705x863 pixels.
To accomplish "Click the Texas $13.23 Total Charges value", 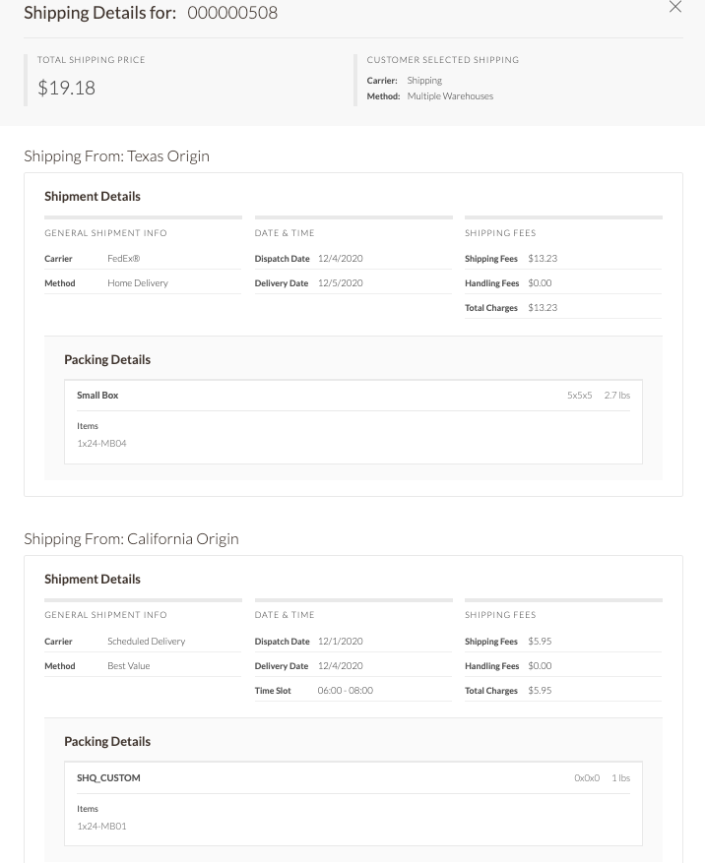I will pos(543,308).
